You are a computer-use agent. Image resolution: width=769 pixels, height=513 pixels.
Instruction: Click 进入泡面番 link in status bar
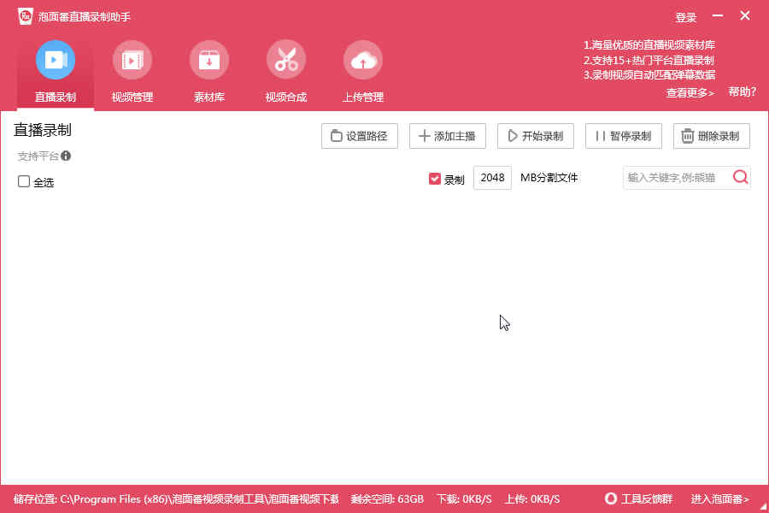click(x=720, y=499)
